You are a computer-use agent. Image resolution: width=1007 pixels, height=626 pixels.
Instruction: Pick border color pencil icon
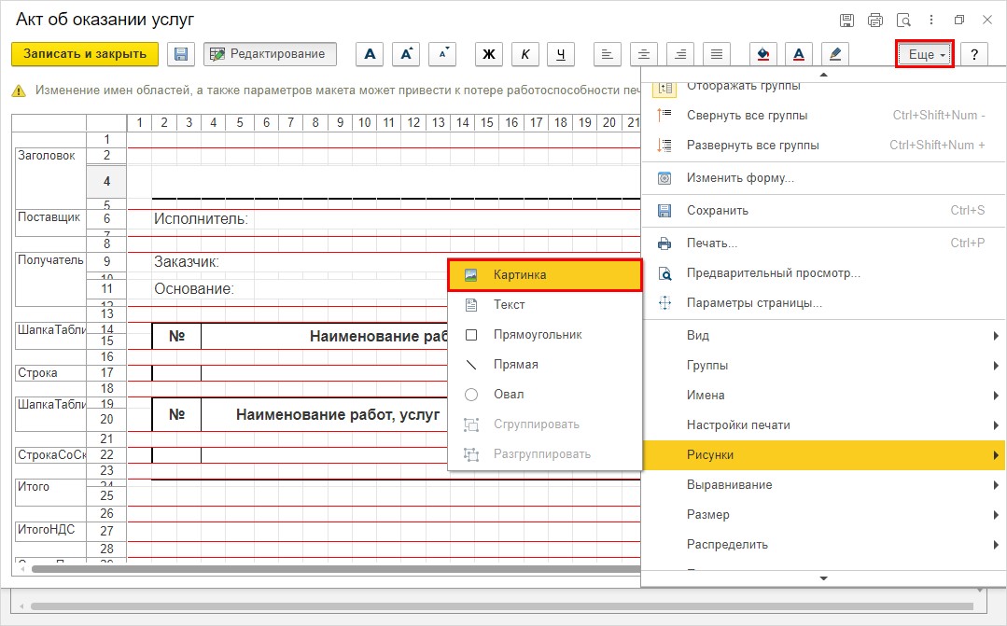pos(835,54)
